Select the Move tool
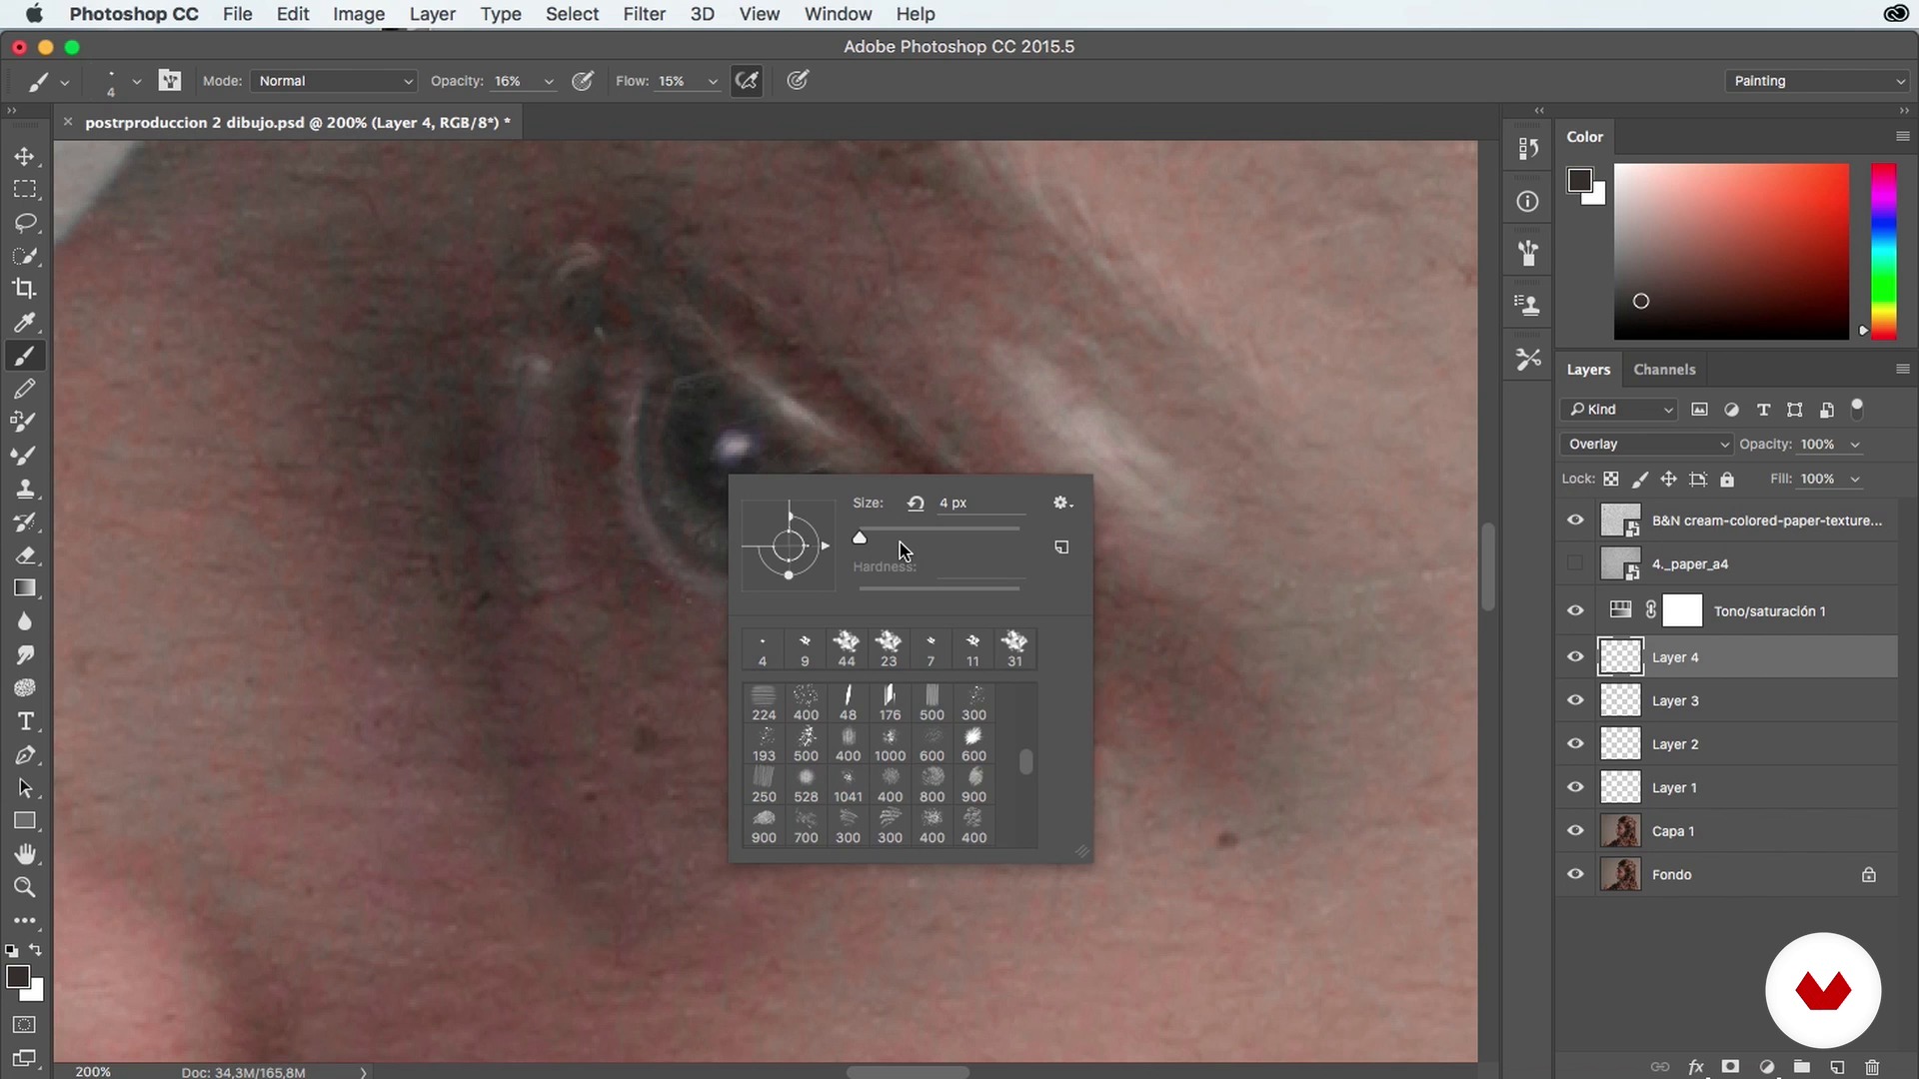 tap(25, 157)
